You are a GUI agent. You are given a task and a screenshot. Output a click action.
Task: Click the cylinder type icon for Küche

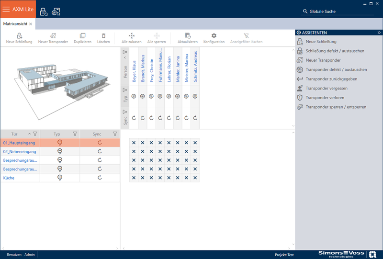click(59, 178)
